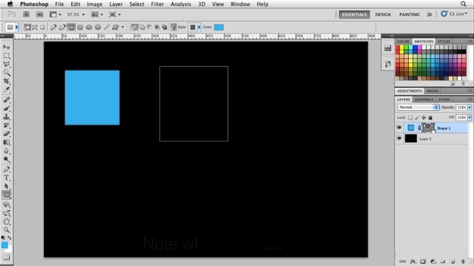Select the Type tool

7,178
